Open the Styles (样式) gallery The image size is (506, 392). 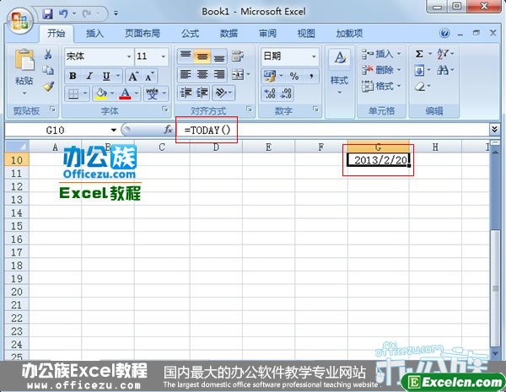(x=340, y=72)
